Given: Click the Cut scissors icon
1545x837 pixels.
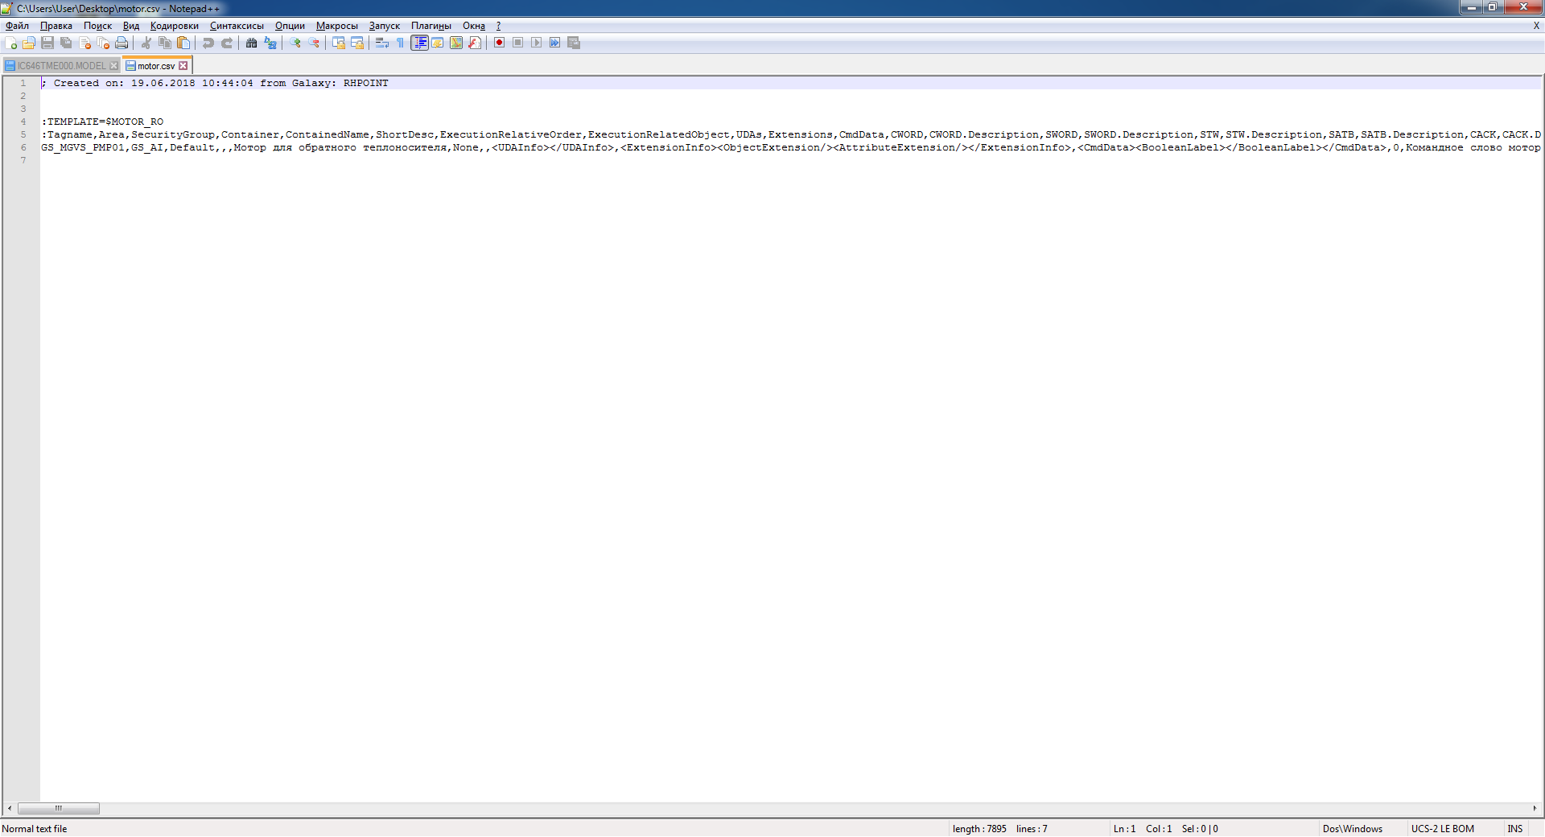Looking at the screenshot, I should [146, 43].
